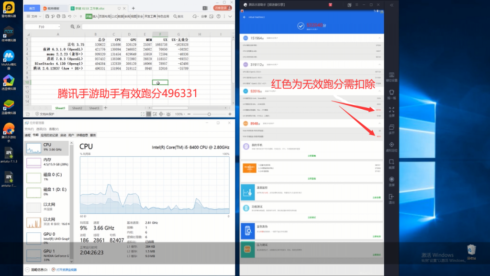Open the 逍遥模拟器 desktop shortcut
Image resolution: width=490 pixels, height=276 pixels.
(9, 82)
